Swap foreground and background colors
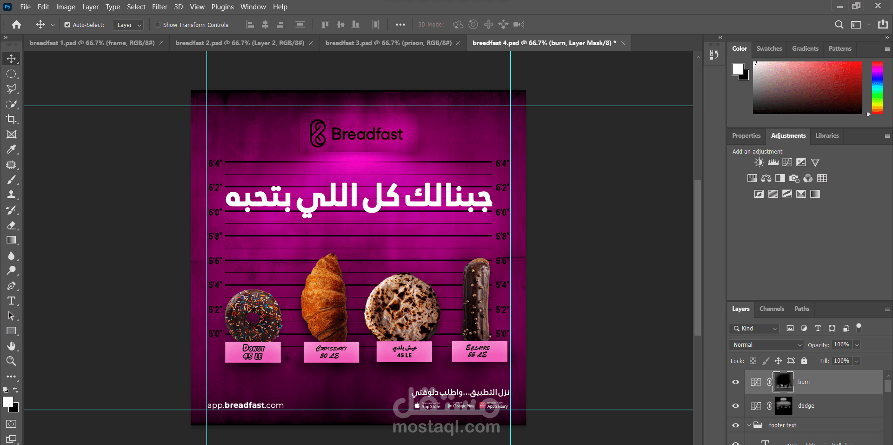 15,390
